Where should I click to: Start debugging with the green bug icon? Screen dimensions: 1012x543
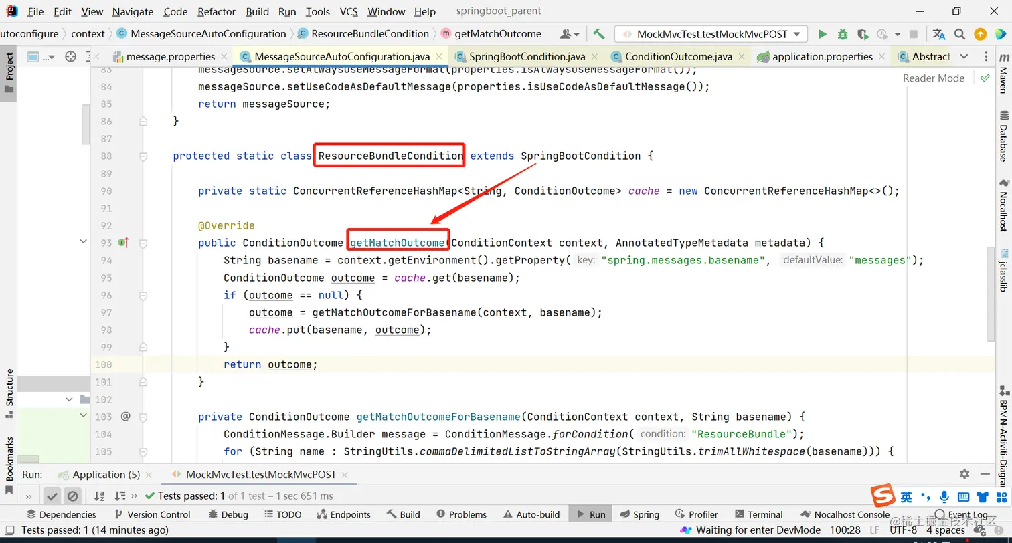[843, 34]
